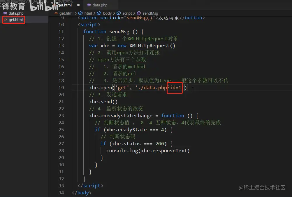Click 'xhr.onreadystatechange' on line 23
The height and width of the screenshot is (197, 292).
121,116
